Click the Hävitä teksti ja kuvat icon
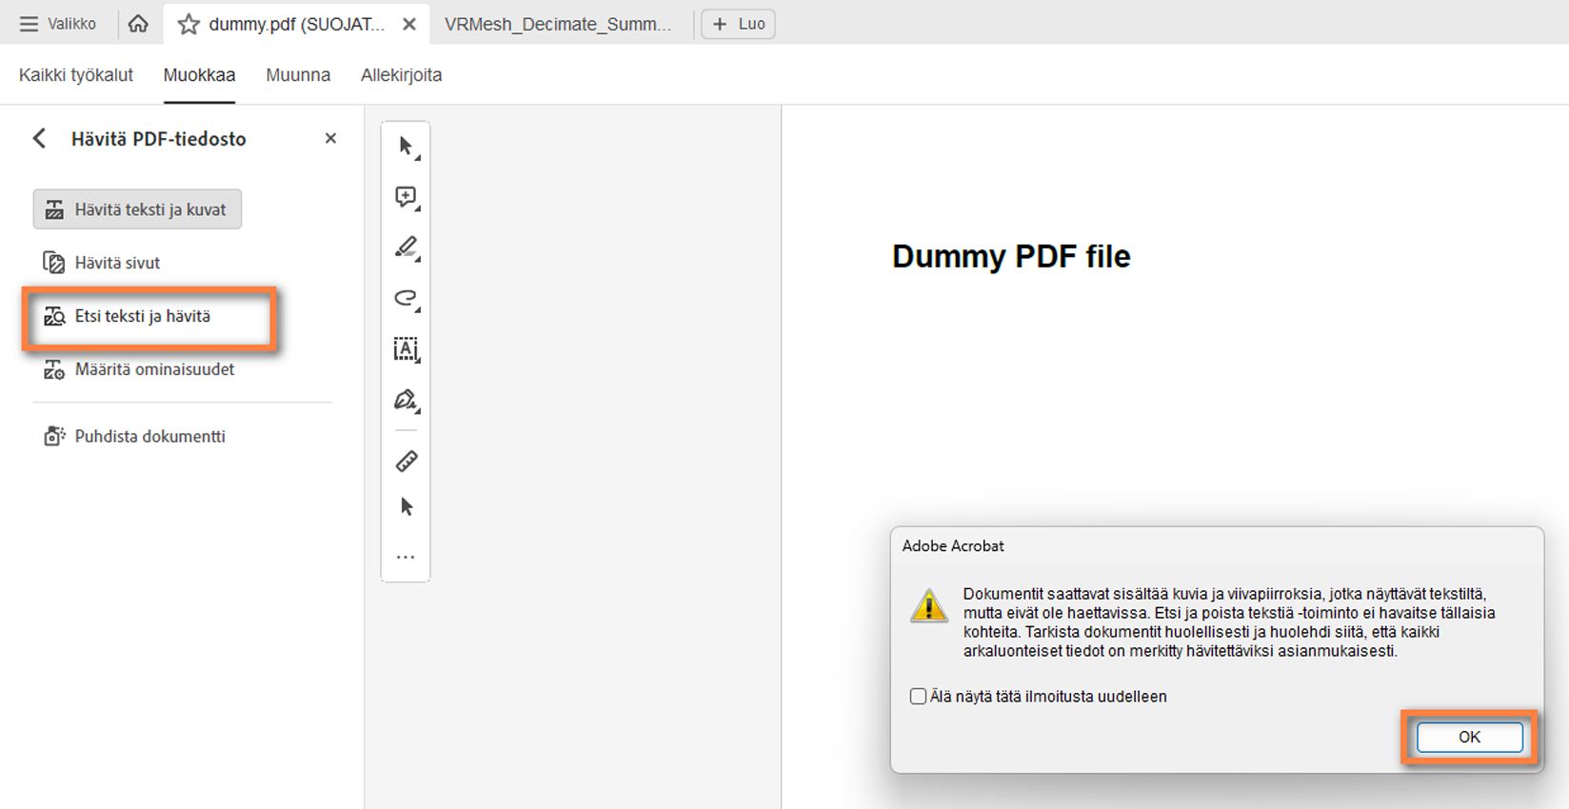 click(x=54, y=210)
